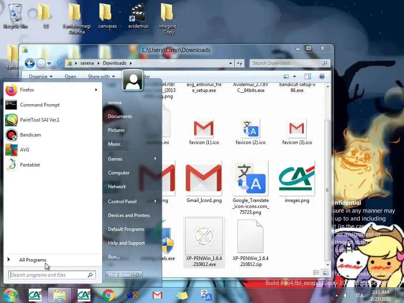Open Music from Start menu
This screenshot has height=303, width=404.
pyautogui.click(x=114, y=144)
